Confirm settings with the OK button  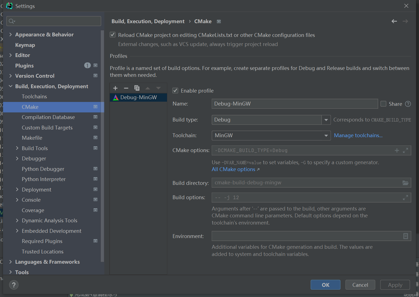(325, 285)
